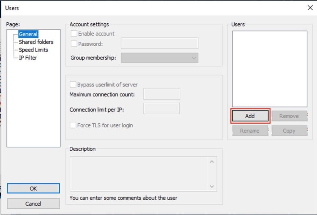317x215 pixels.
Task: Click inside the Description text box
Action: pos(139,174)
